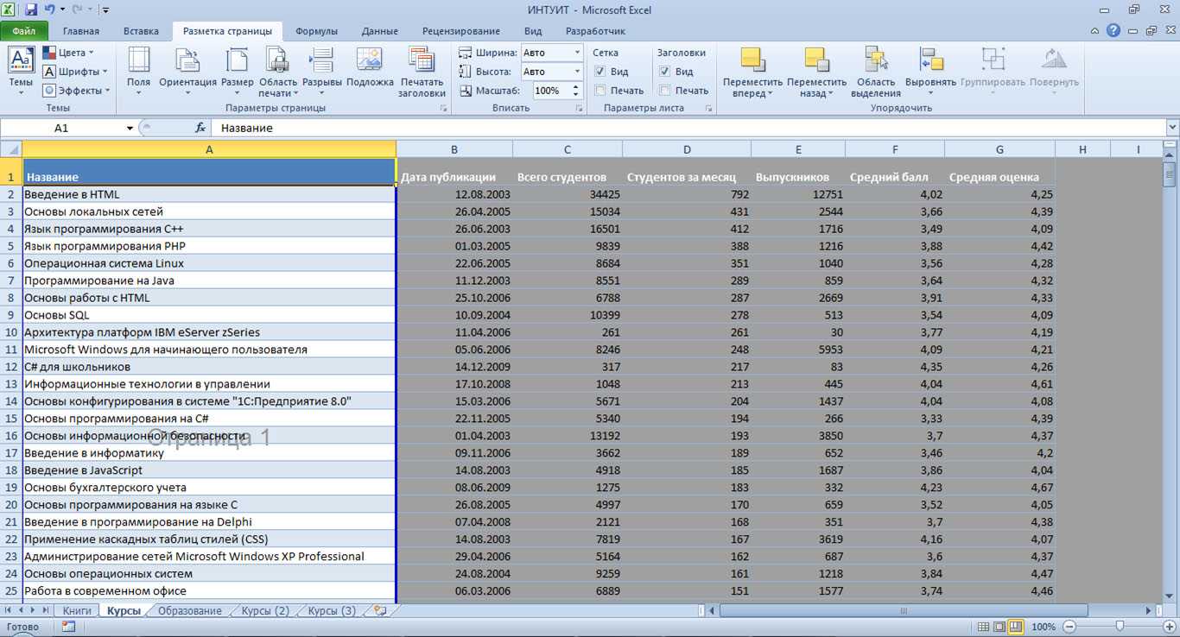The height and width of the screenshot is (637, 1180).
Task: Open sheet tab Курсы (2)
Action: (x=265, y=610)
